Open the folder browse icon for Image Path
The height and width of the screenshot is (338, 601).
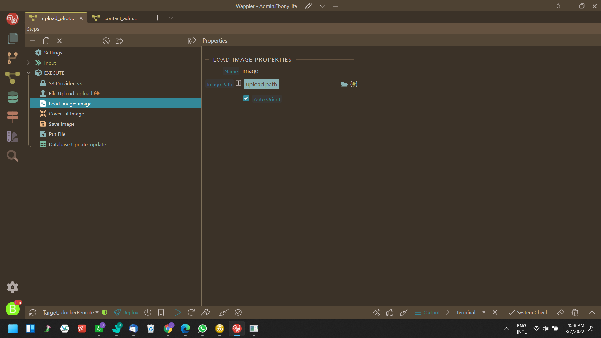344,84
